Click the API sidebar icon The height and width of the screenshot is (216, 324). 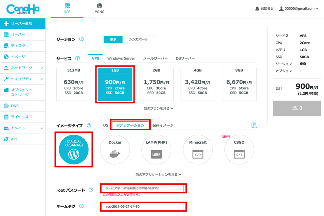[6, 139]
